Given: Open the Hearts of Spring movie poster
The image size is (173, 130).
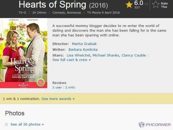Looking at the screenshot, I should pos(23,53).
